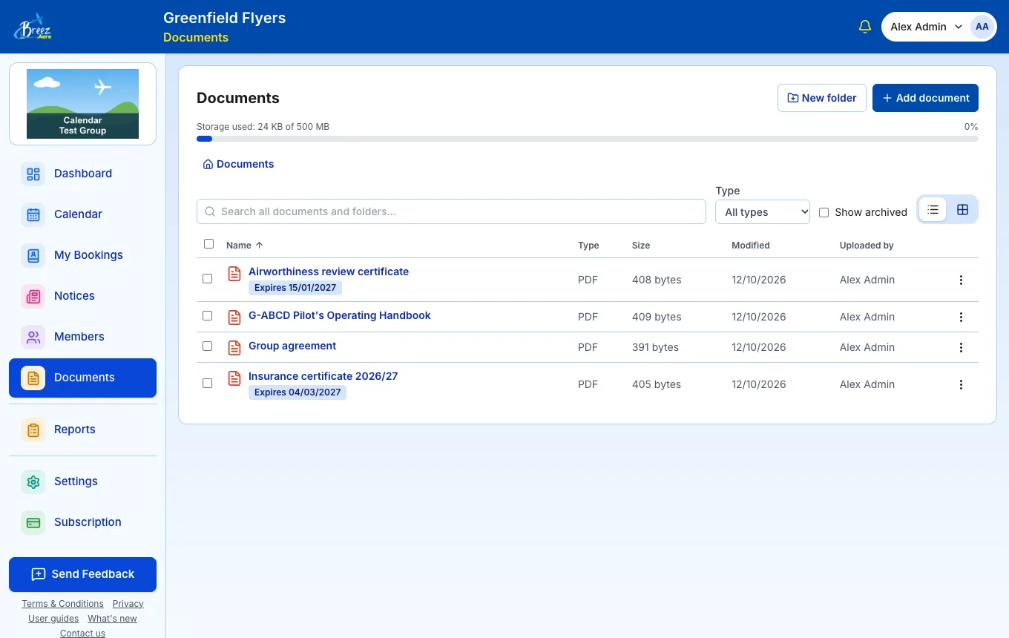This screenshot has height=638, width=1009.
Task: Expand the Alex Admin user menu
Action: tap(939, 27)
